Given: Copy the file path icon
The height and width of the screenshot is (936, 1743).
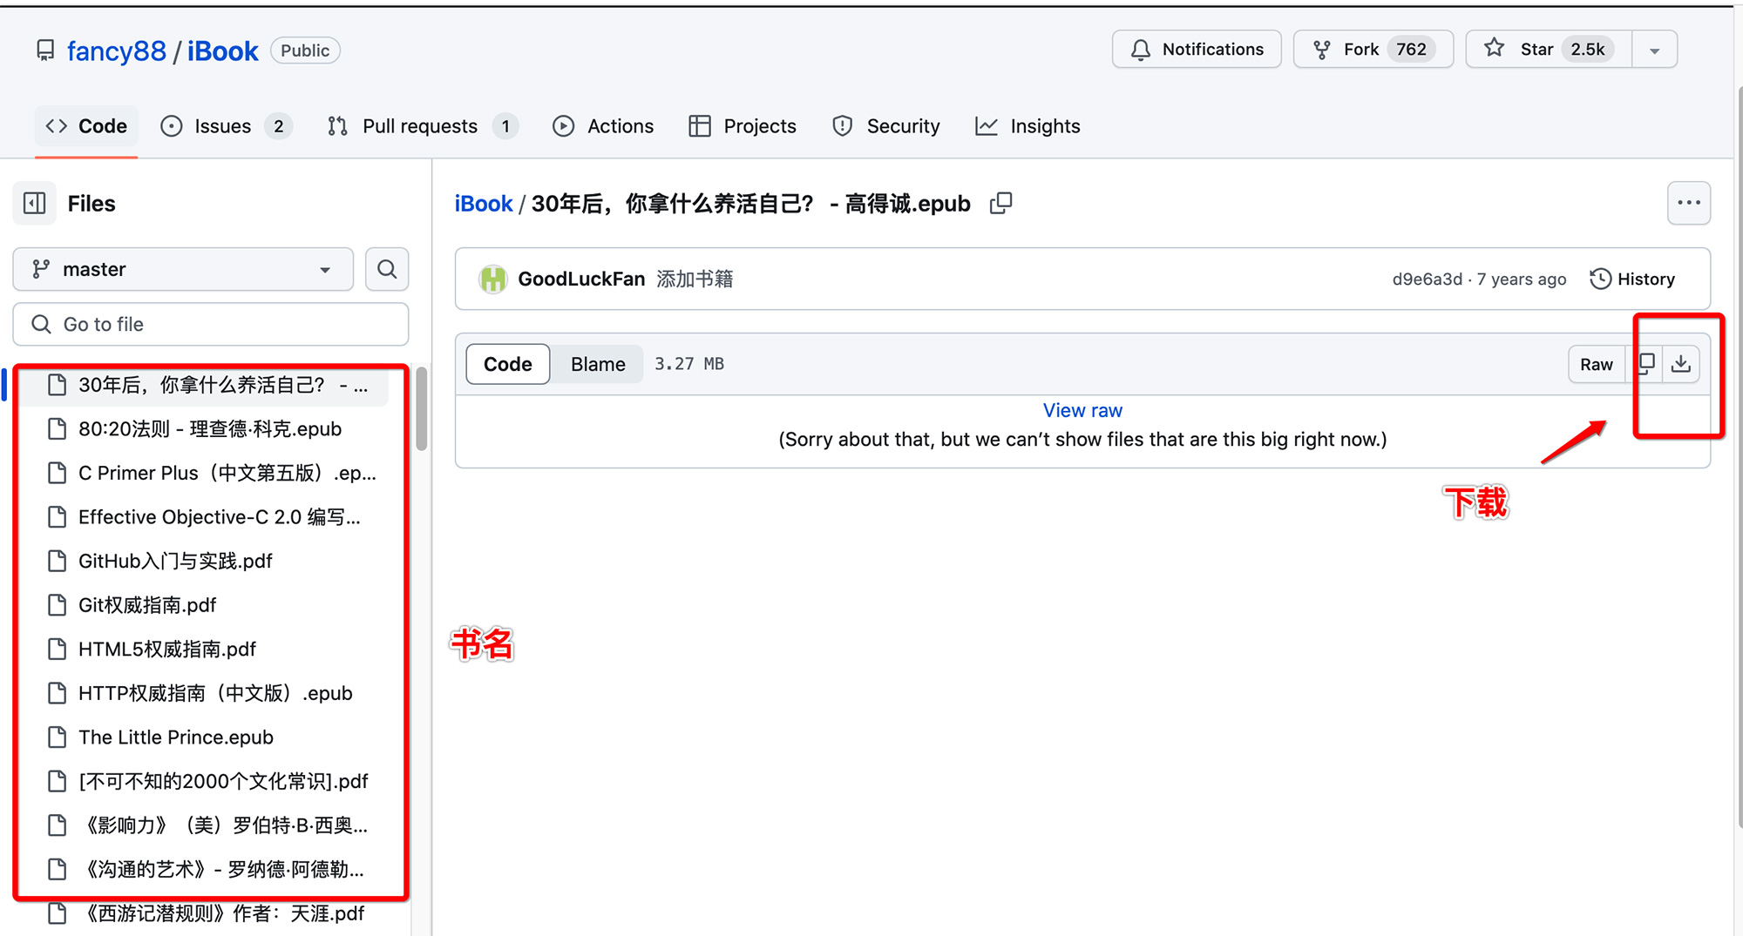Looking at the screenshot, I should tap(1001, 203).
